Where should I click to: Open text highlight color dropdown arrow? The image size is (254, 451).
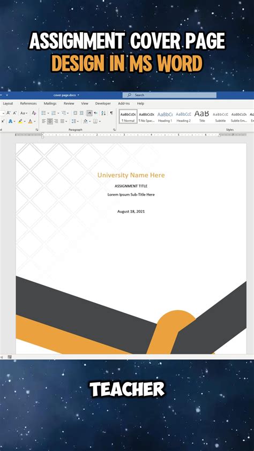tap(25, 122)
